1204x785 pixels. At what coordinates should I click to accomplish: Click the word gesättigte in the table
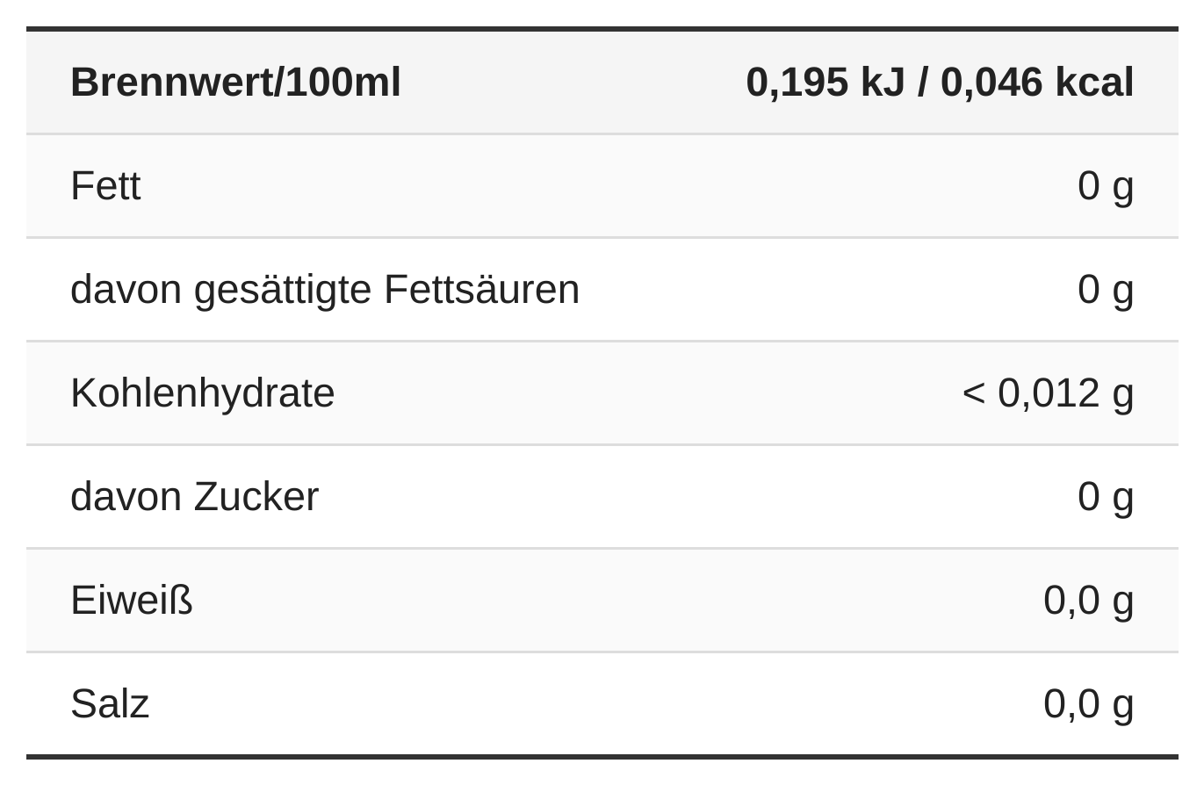tap(283, 290)
